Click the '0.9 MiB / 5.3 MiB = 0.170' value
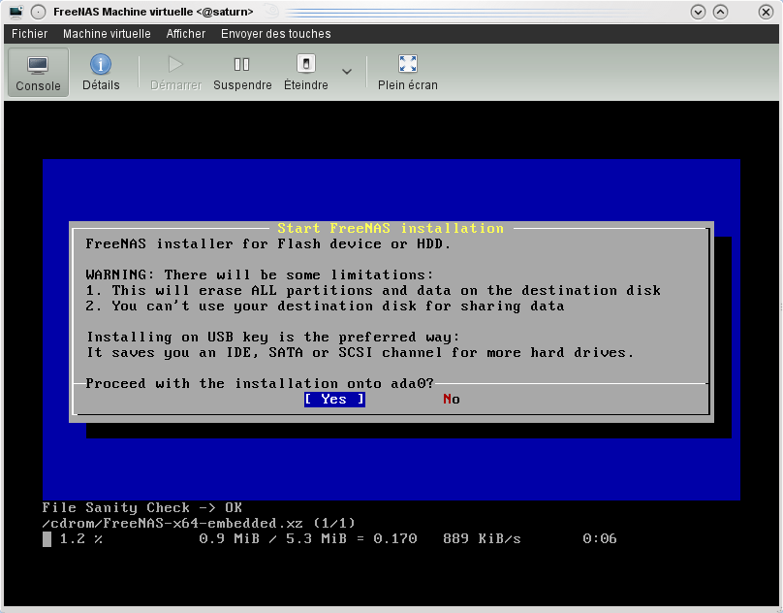The image size is (783, 613). [x=308, y=538]
